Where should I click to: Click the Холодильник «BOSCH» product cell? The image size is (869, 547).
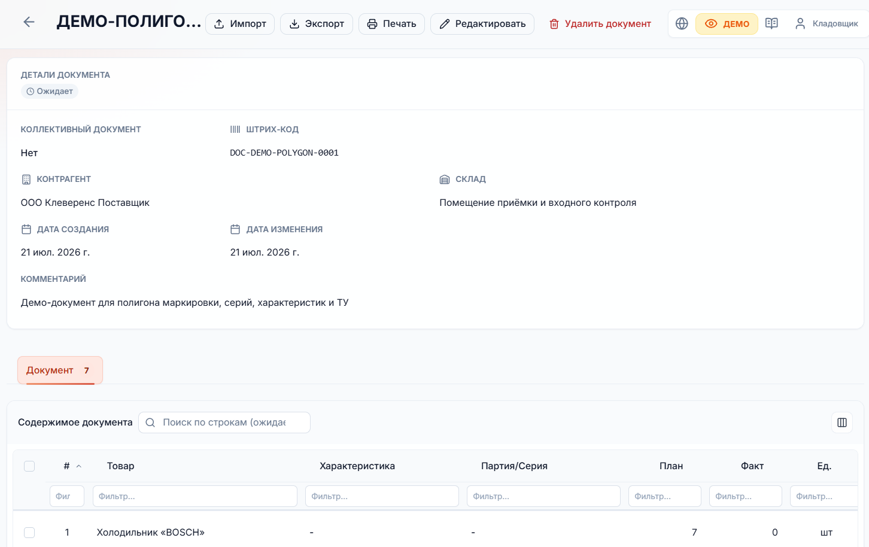(x=151, y=533)
